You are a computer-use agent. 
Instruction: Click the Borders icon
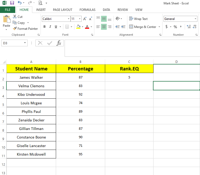(x=67, y=27)
